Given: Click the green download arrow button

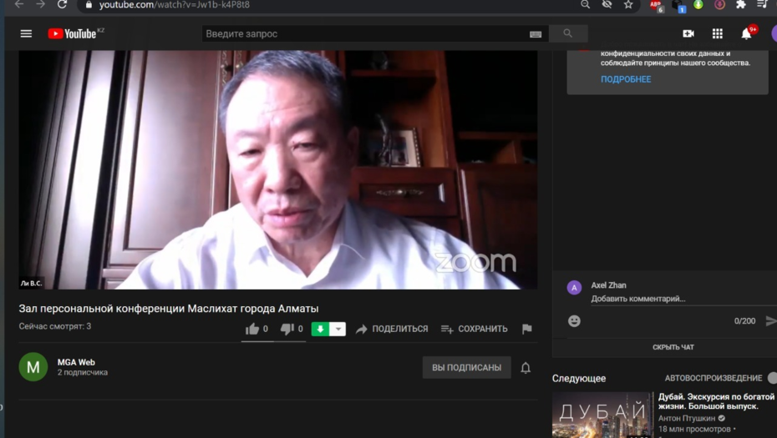Looking at the screenshot, I should (x=320, y=329).
